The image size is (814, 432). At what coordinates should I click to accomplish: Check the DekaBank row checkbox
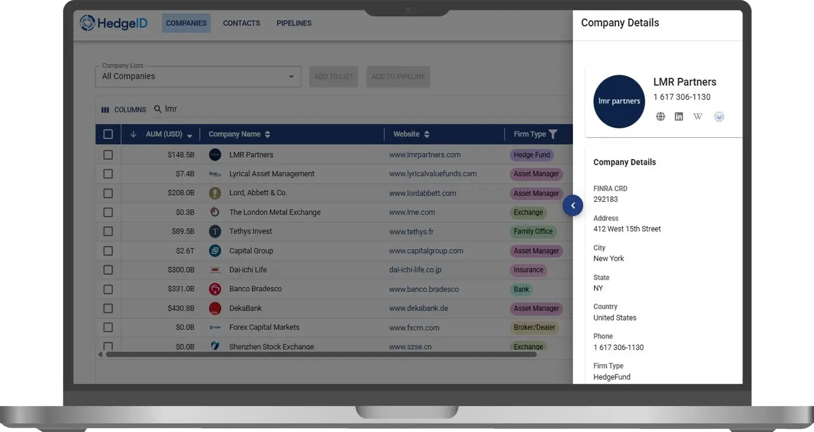(108, 308)
